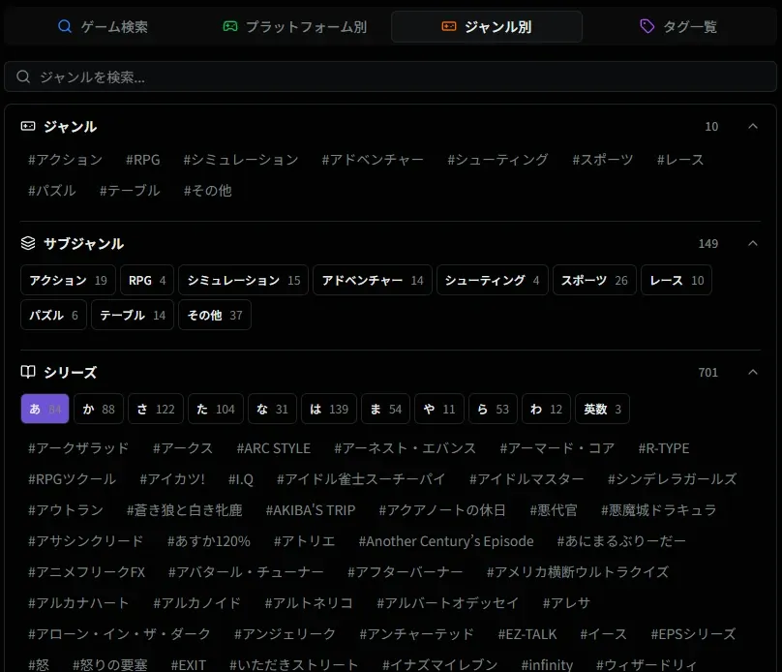782x672 pixels.
Task: Select the あ series index button
Action: pos(45,409)
